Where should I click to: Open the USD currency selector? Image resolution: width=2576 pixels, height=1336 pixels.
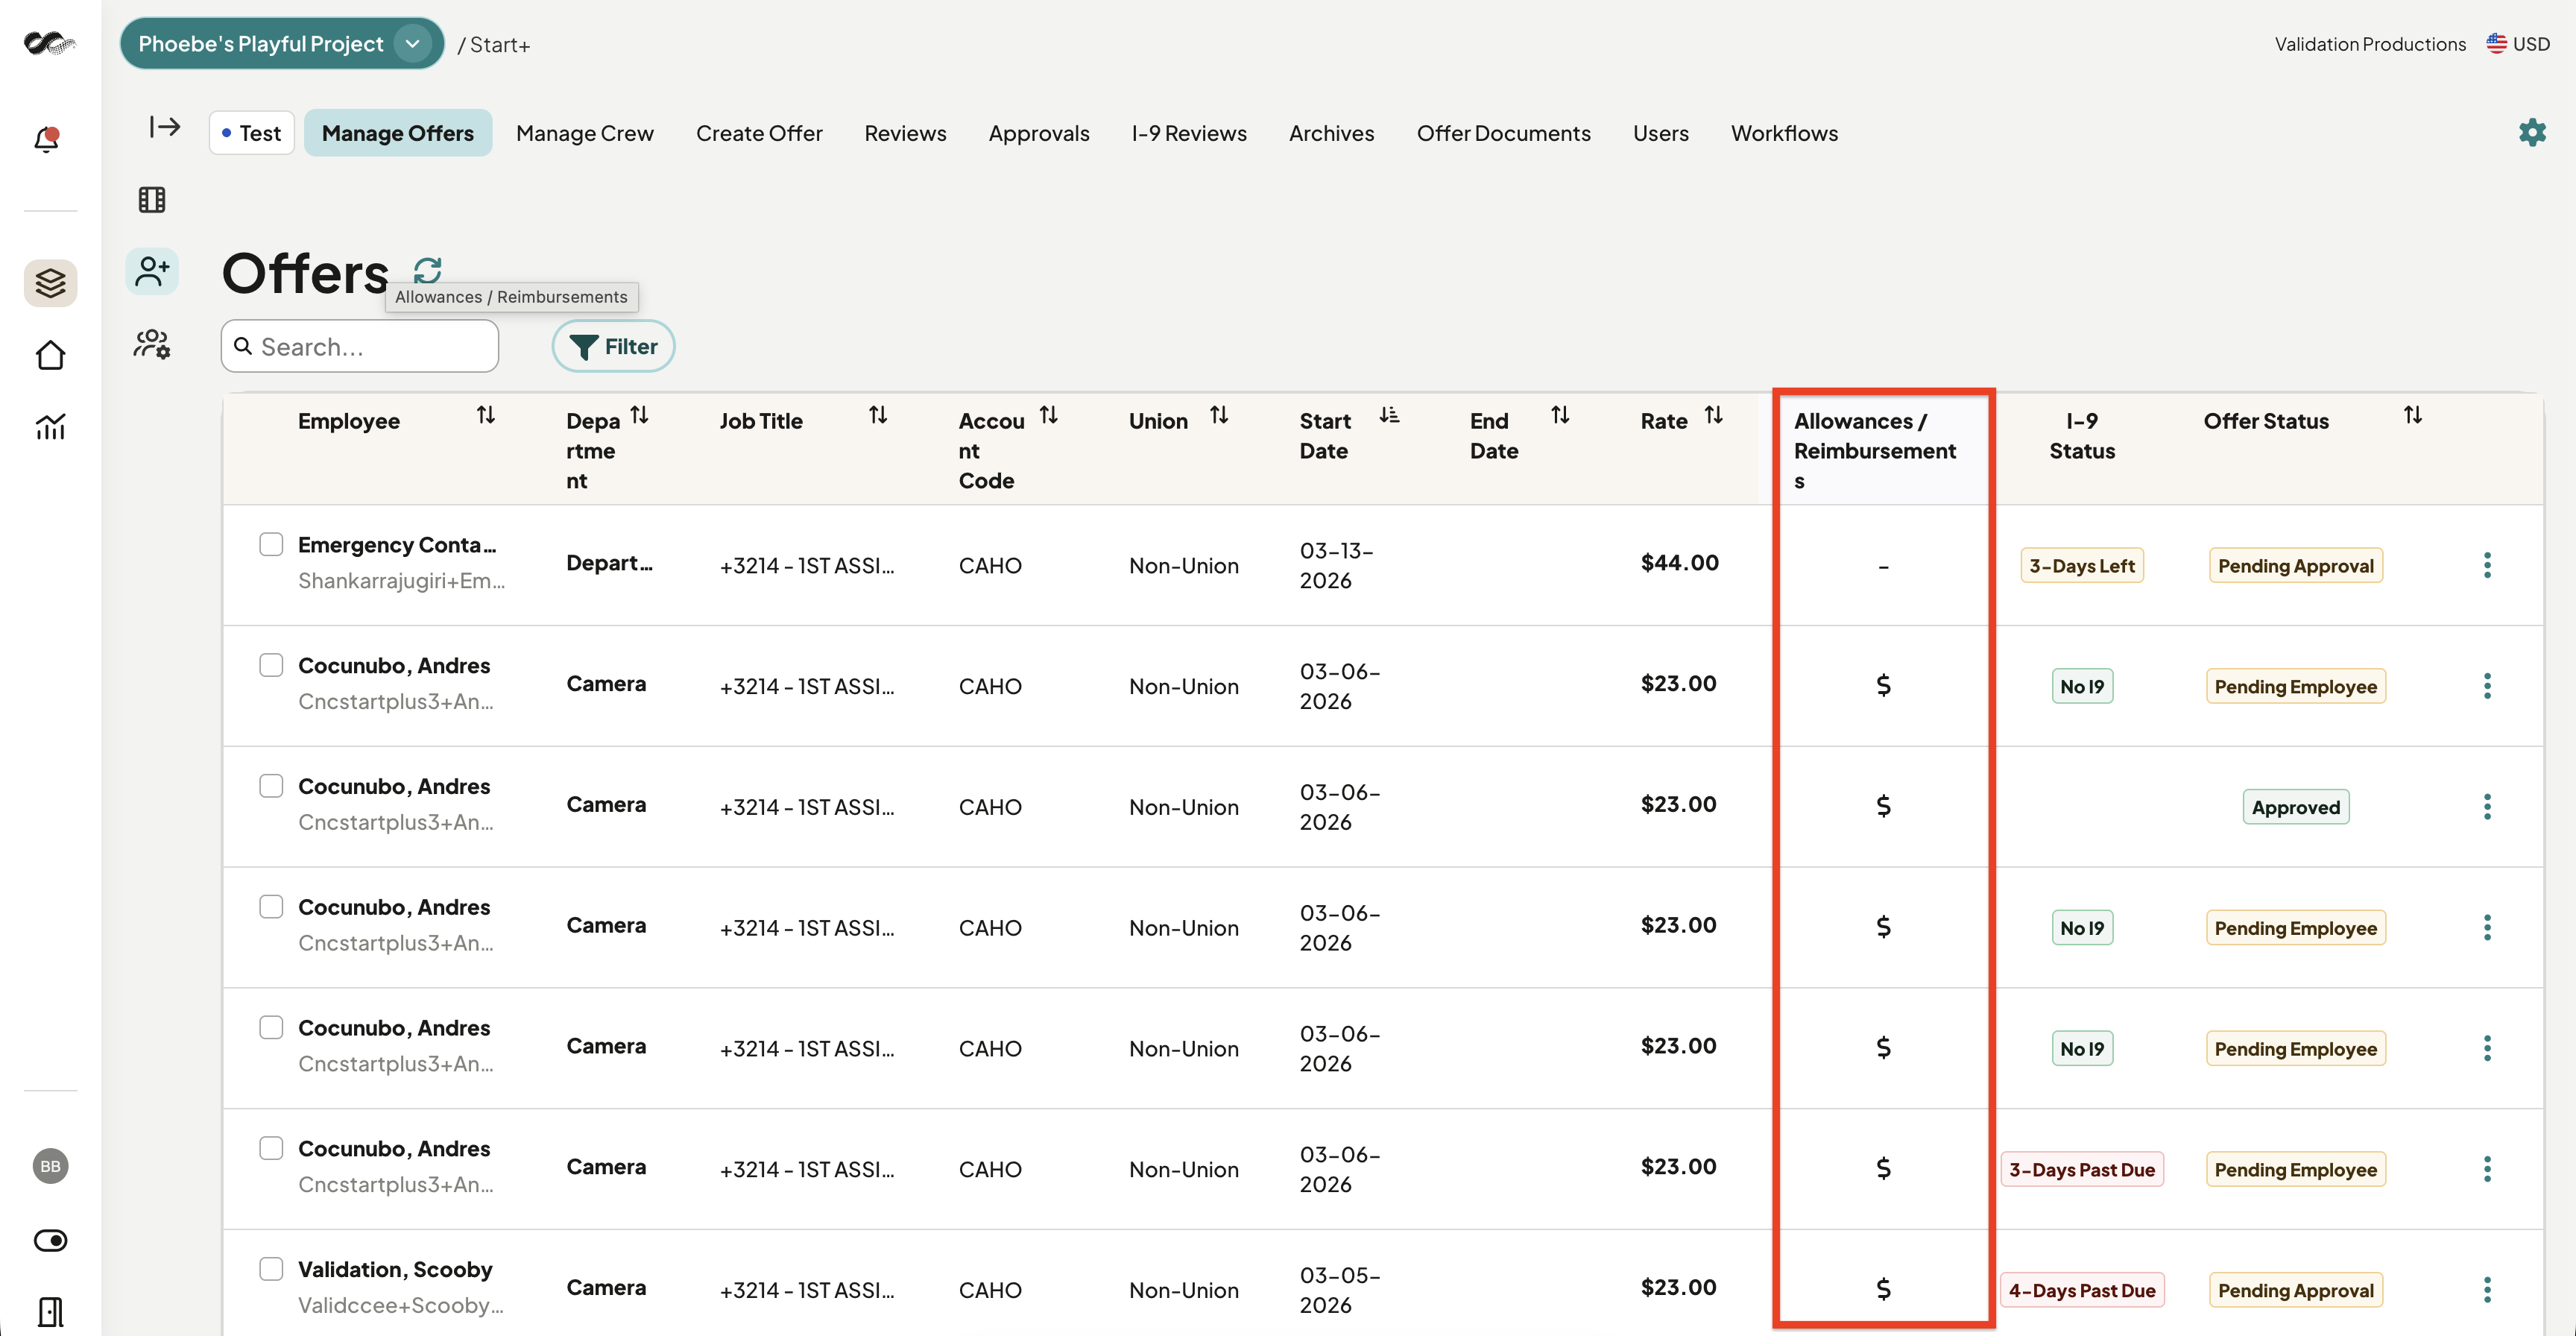(2518, 44)
